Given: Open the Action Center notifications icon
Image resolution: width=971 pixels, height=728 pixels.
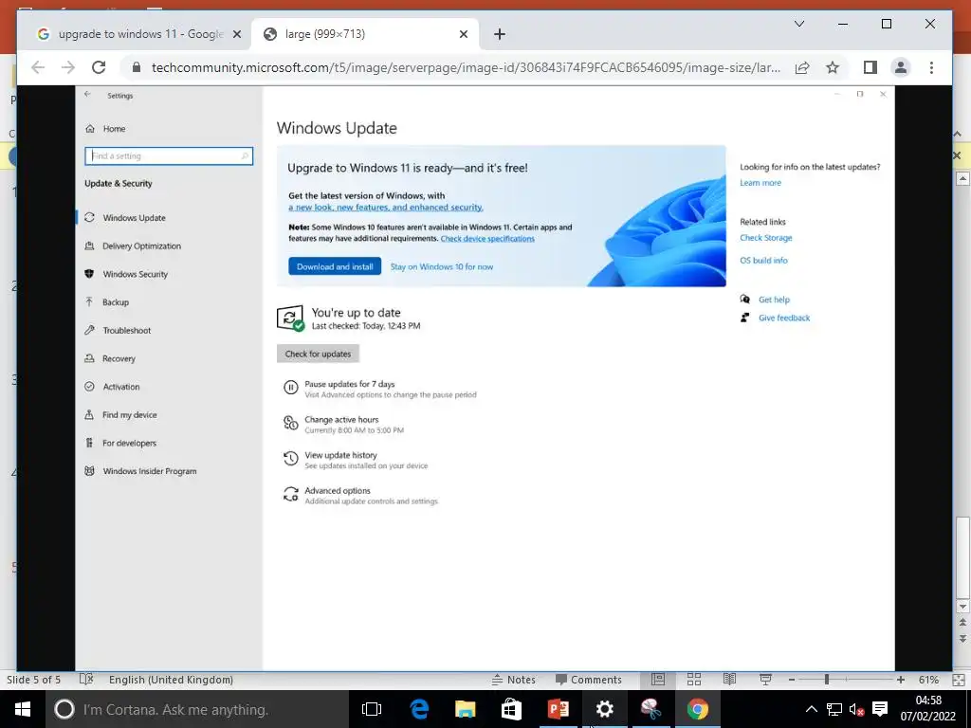Looking at the screenshot, I should (880, 709).
